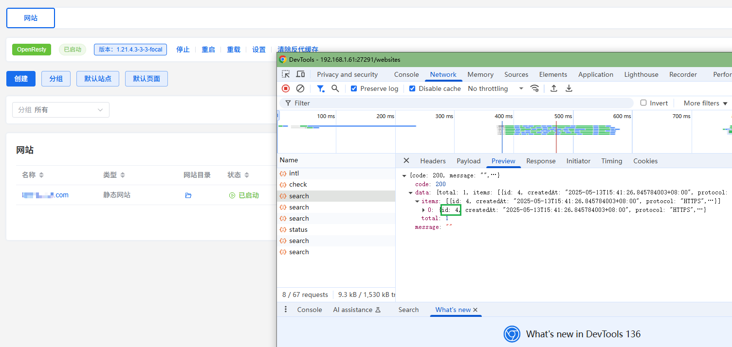The height and width of the screenshot is (347, 732).
Task: Click the export HAR download icon
Action: pos(568,88)
